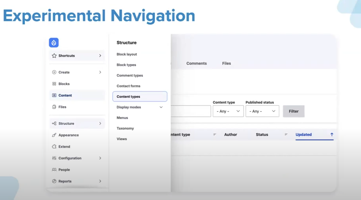Open the Content type dropdown

pos(228,111)
